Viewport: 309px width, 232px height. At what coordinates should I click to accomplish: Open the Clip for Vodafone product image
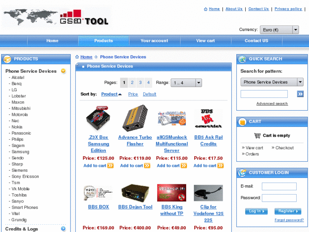[208, 193]
